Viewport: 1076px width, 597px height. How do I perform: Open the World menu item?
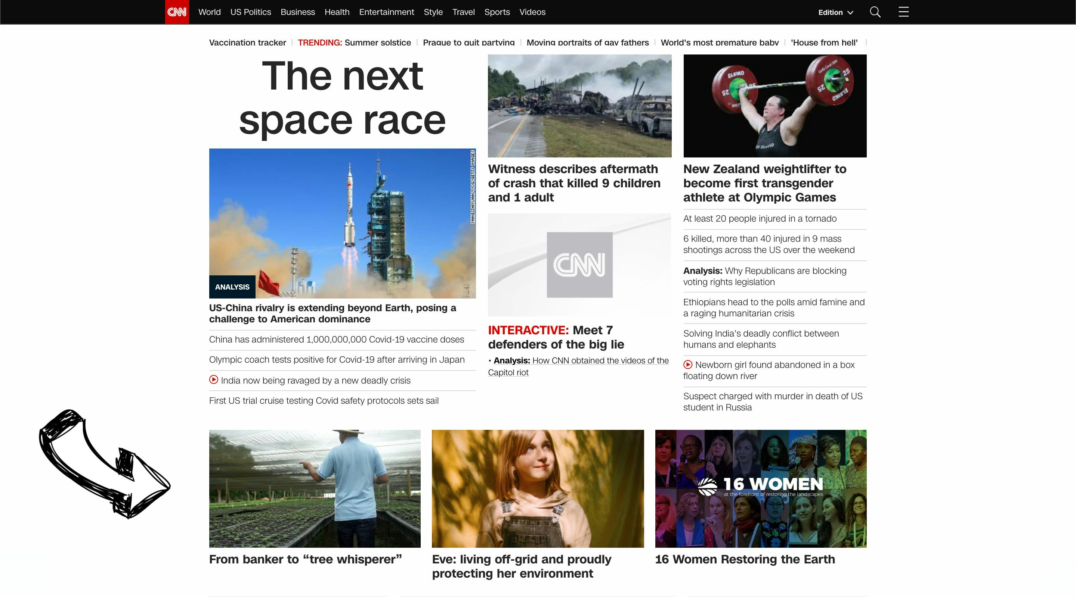209,12
